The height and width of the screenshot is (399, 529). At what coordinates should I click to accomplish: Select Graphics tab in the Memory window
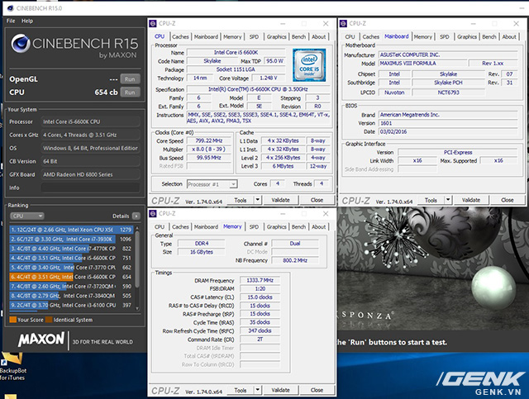[x=277, y=226]
